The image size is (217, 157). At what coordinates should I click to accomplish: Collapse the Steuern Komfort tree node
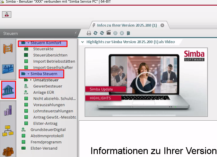[28, 43]
